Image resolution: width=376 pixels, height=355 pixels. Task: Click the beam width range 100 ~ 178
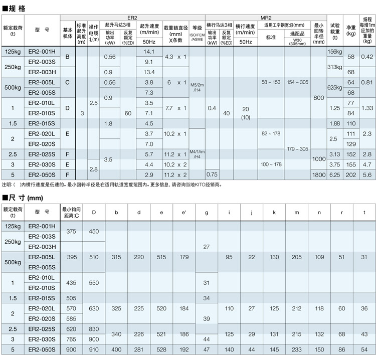click(271, 164)
